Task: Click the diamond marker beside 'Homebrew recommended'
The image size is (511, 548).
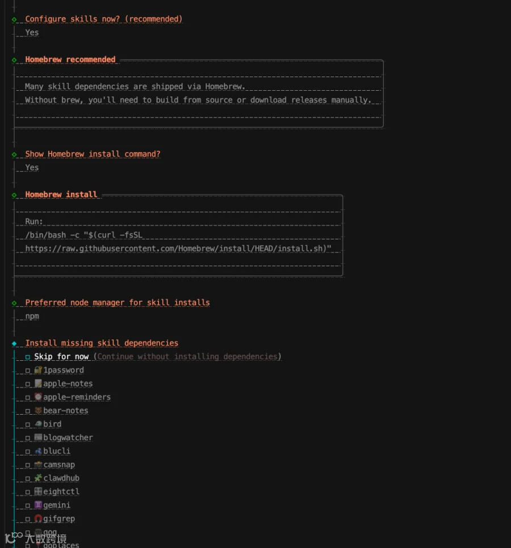Action: click(14, 60)
